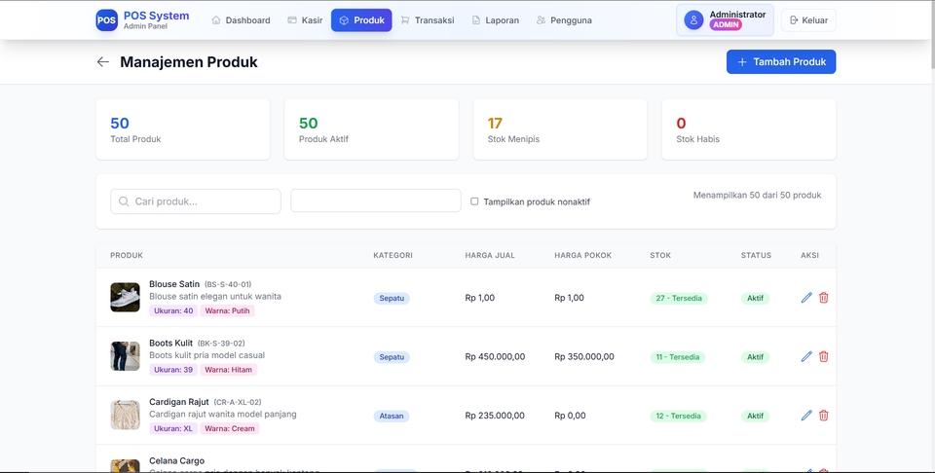Open edit for Cardigan Rajut product

coord(806,416)
